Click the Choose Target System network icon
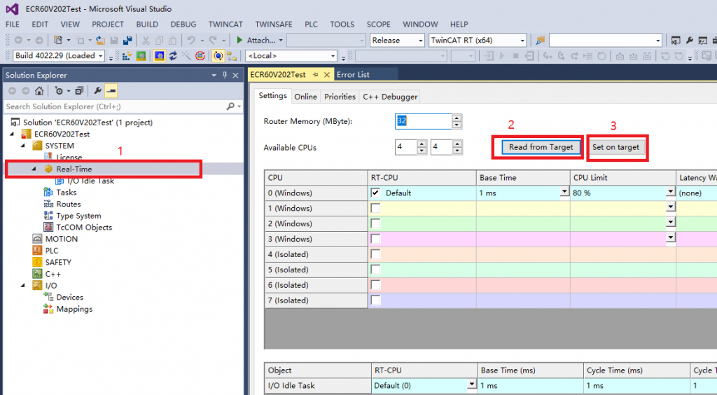This screenshot has height=395, width=717. pyautogui.click(x=232, y=56)
